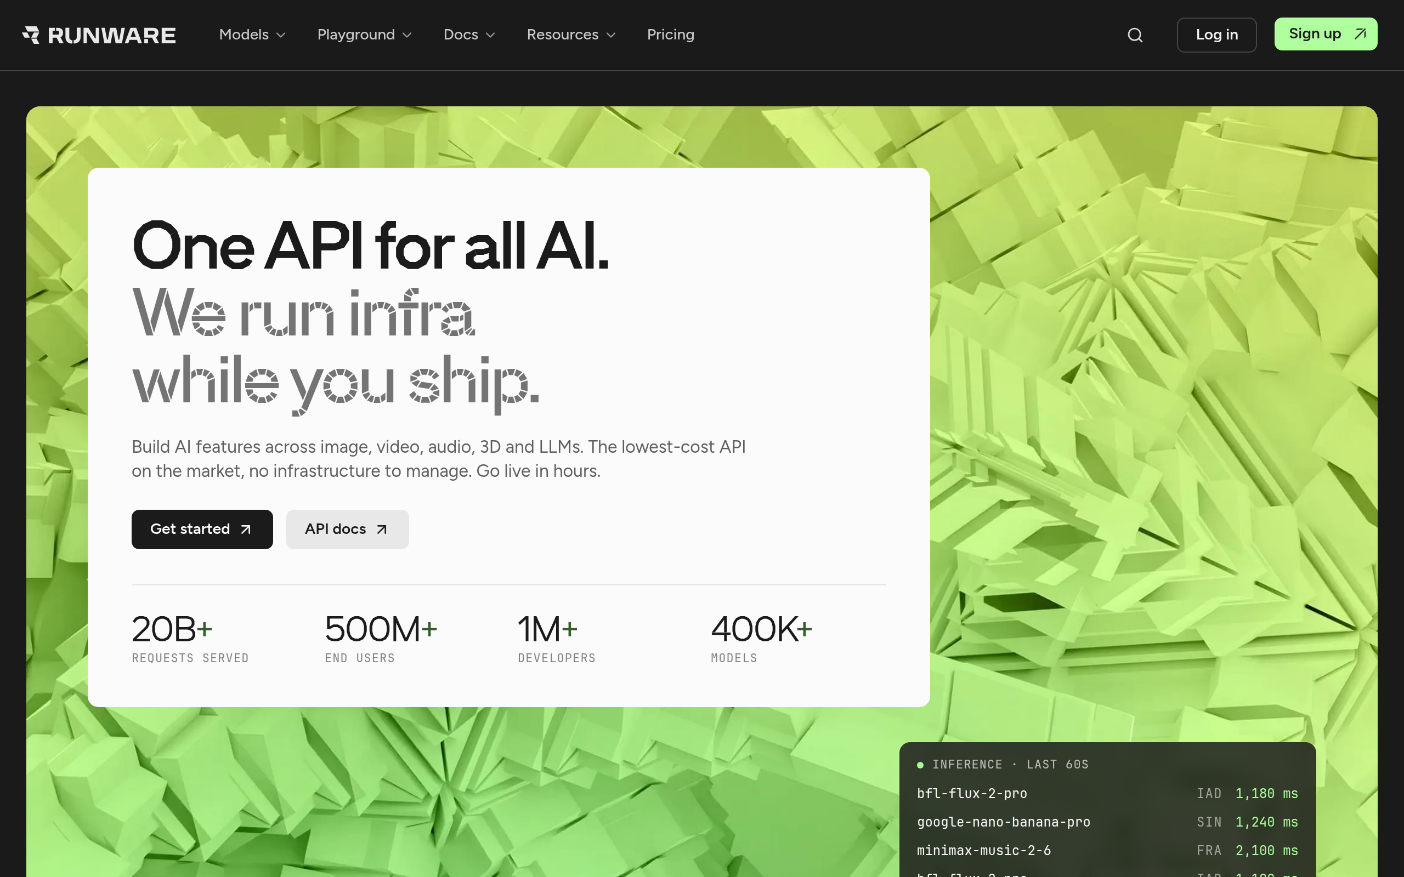
Task: Click the arrow icon beside API docs
Action: point(382,529)
